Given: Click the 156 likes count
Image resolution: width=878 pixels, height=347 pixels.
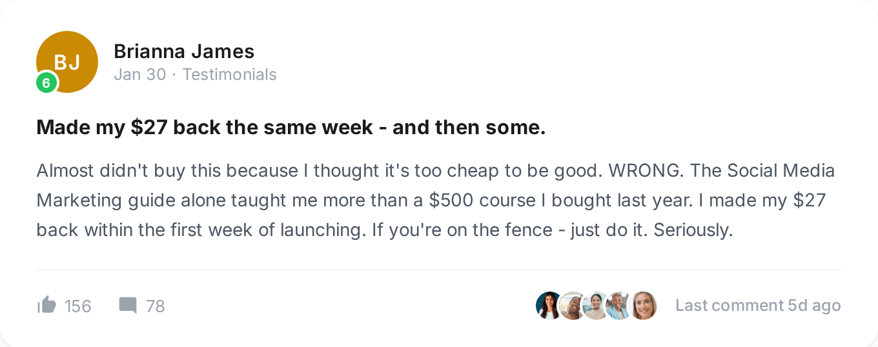Looking at the screenshot, I should pyautogui.click(x=78, y=306).
